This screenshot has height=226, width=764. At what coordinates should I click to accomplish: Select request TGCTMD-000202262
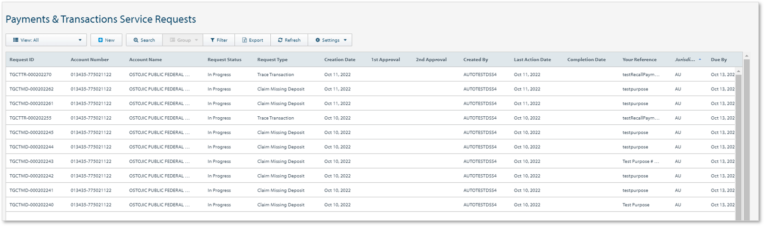tap(31, 89)
